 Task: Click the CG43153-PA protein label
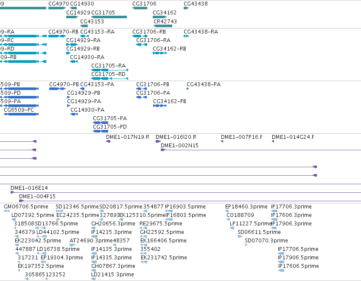[x=97, y=84]
